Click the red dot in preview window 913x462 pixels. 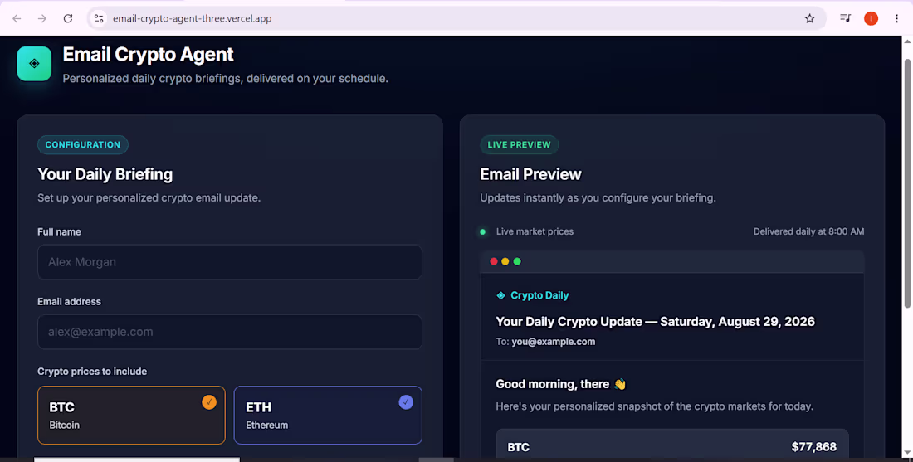494,261
